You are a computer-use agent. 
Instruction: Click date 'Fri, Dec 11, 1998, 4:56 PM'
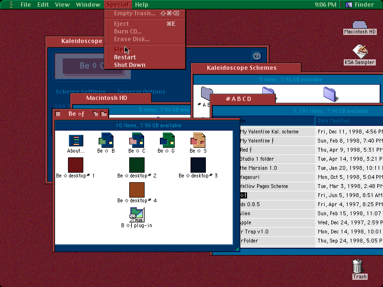tap(350, 132)
